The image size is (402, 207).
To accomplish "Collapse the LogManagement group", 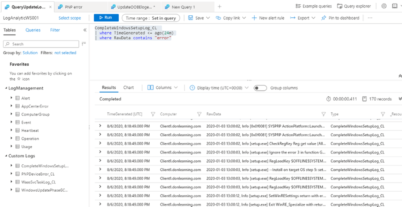I will pos(6,88).
